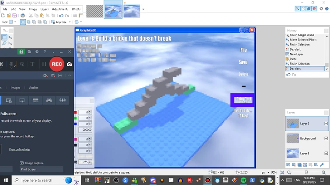Select the Lasso Select tool

[4, 43]
